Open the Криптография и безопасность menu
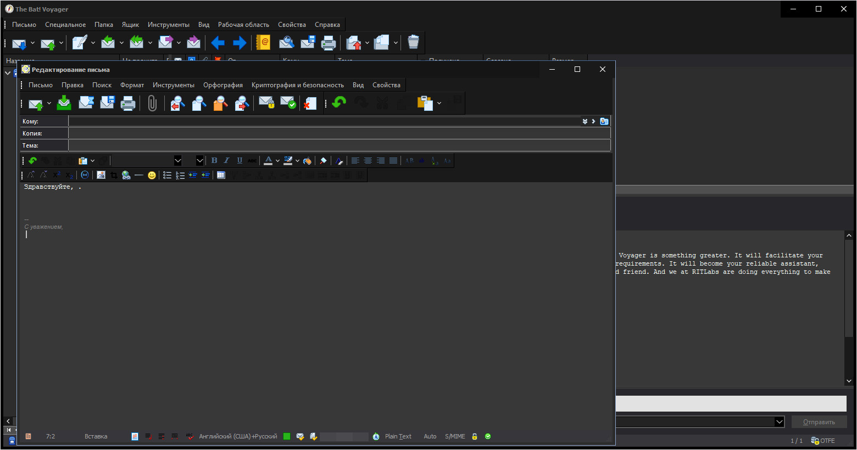The width and height of the screenshot is (857, 450). (x=297, y=85)
